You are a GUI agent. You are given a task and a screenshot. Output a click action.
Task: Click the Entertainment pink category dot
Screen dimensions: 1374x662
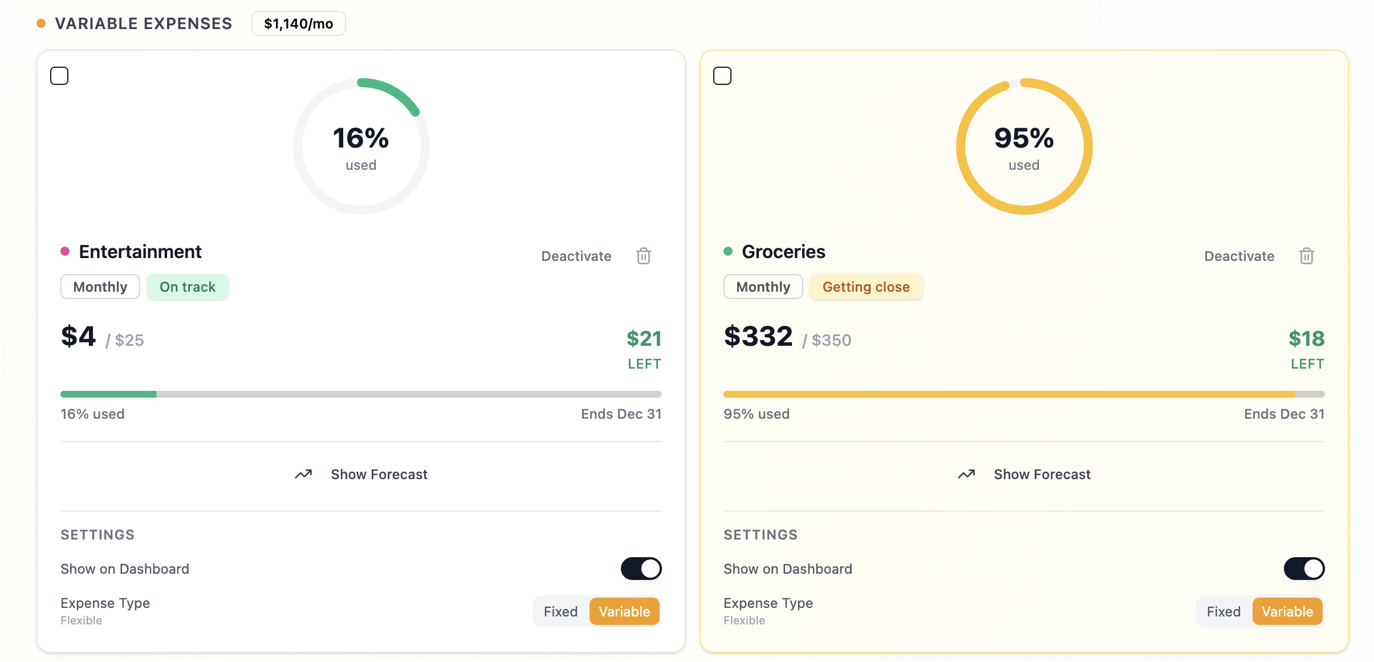tap(65, 251)
